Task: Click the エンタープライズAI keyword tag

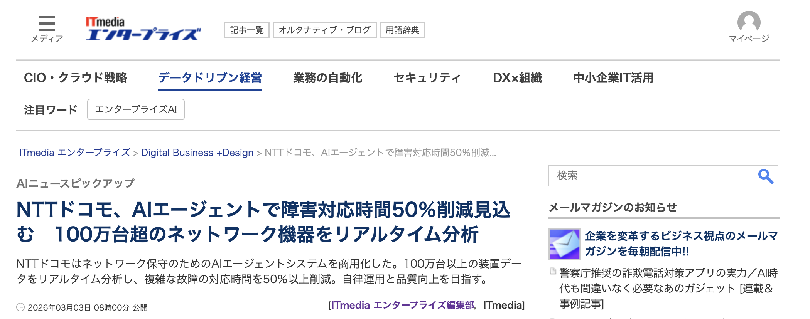Action: (136, 109)
